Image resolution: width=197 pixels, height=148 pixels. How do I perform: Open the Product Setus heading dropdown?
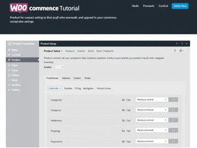[53, 51]
